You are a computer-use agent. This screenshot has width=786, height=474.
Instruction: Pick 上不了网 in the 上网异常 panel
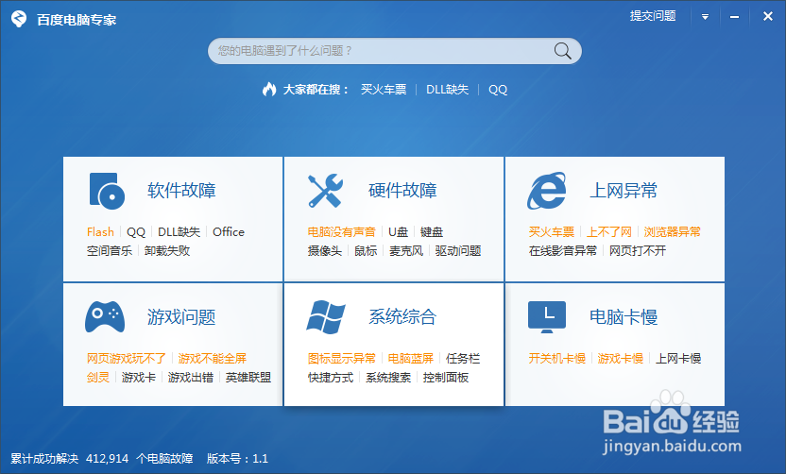[x=609, y=232]
